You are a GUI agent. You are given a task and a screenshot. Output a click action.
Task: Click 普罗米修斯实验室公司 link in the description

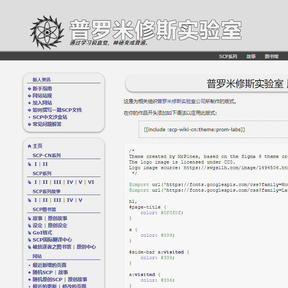[x=181, y=101]
